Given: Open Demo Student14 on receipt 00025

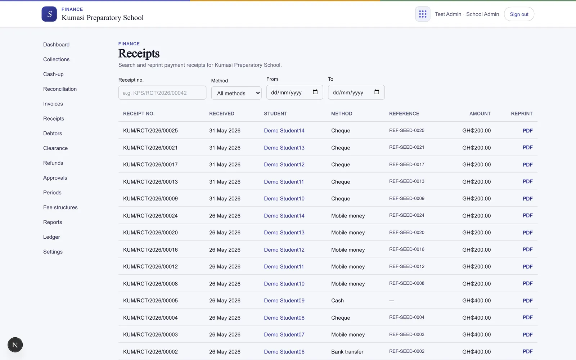Looking at the screenshot, I should tap(284, 131).
